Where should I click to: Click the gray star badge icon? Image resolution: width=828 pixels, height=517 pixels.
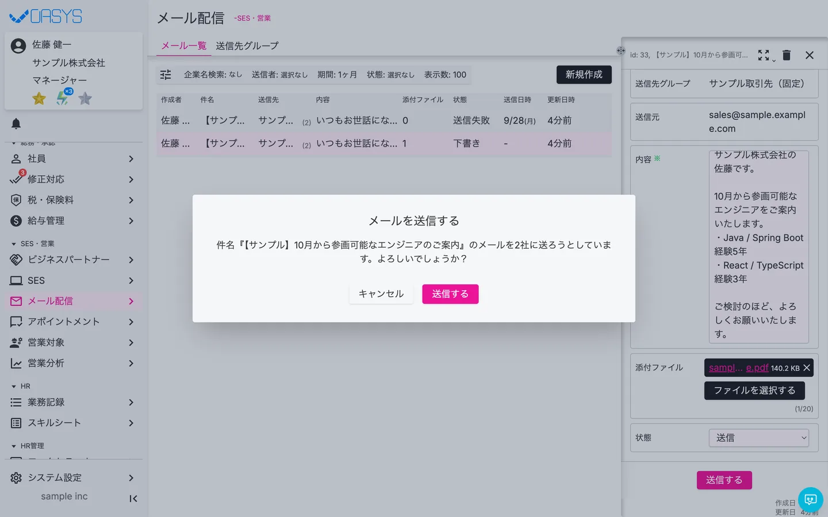[x=85, y=99]
